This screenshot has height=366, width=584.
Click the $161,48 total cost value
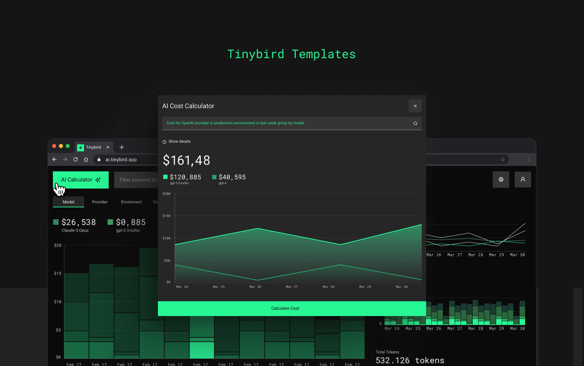(187, 160)
